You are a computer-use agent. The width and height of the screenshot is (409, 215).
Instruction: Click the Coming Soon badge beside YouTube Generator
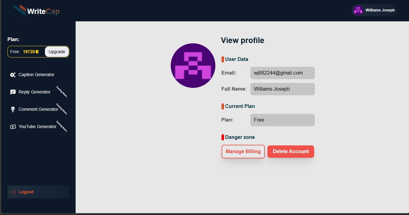(62, 127)
